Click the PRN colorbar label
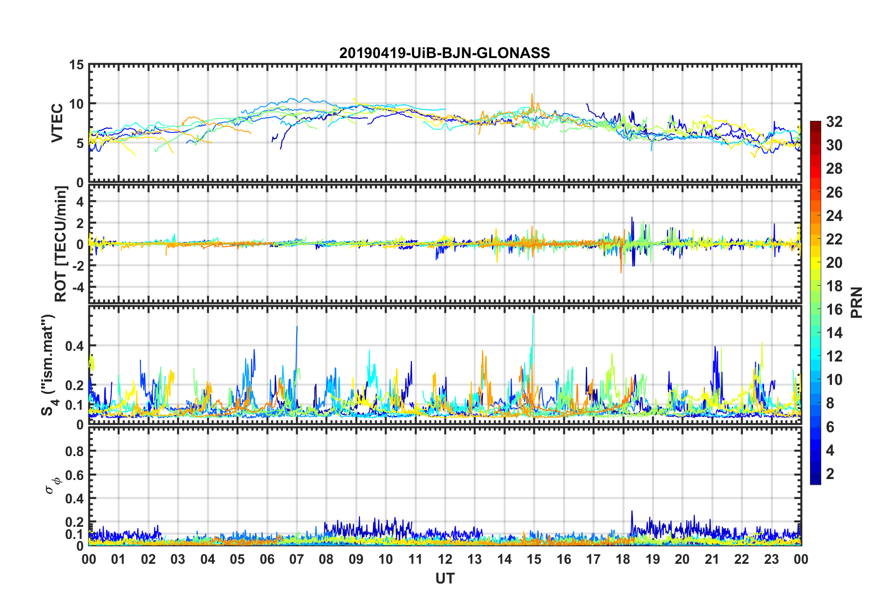The width and height of the screenshot is (890, 605). [x=856, y=302]
